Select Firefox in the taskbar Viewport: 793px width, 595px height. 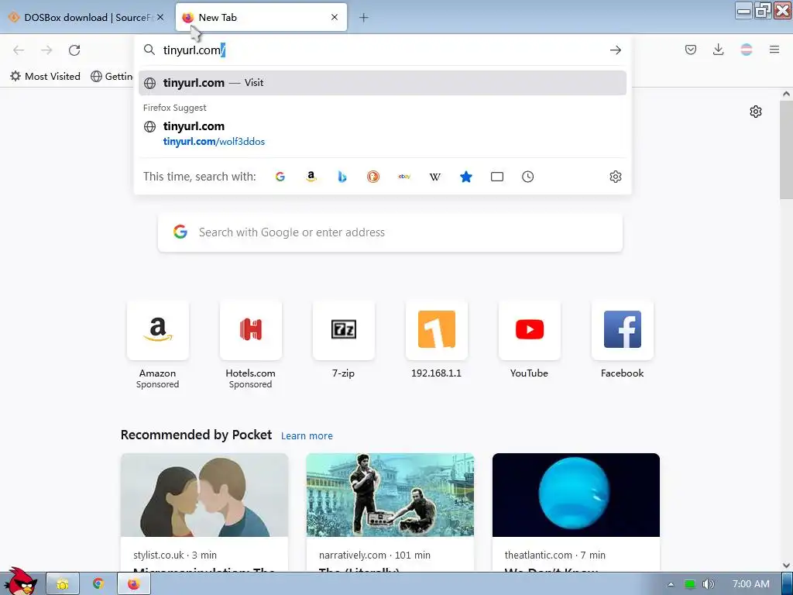pos(133,584)
